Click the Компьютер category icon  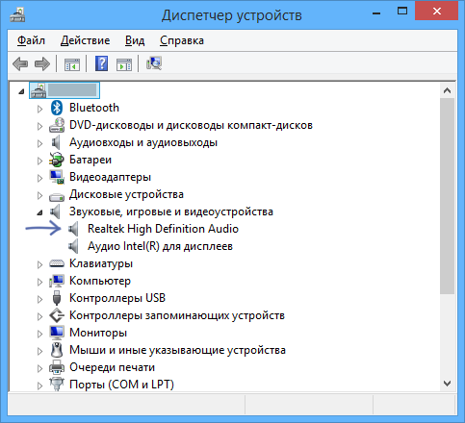57,281
